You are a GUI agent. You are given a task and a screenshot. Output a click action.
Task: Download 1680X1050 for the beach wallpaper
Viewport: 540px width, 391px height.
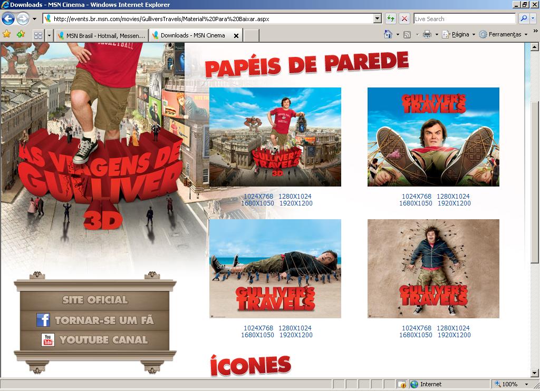pos(257,335)
